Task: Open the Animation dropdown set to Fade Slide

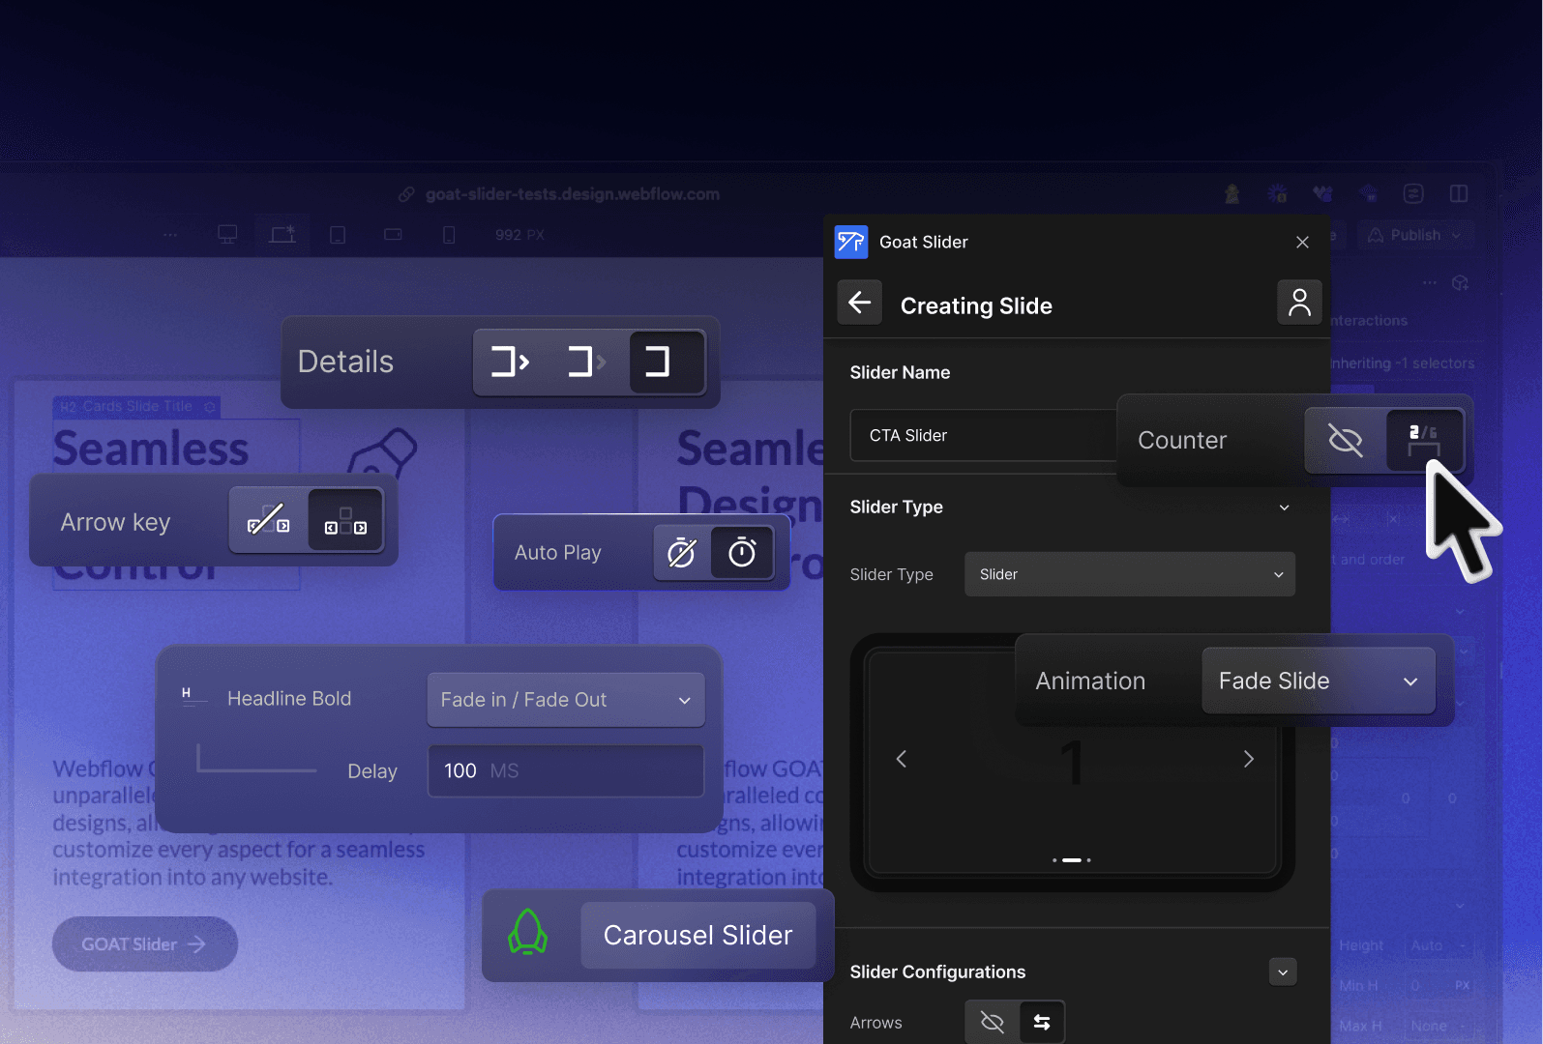Action: [1319, 681]
